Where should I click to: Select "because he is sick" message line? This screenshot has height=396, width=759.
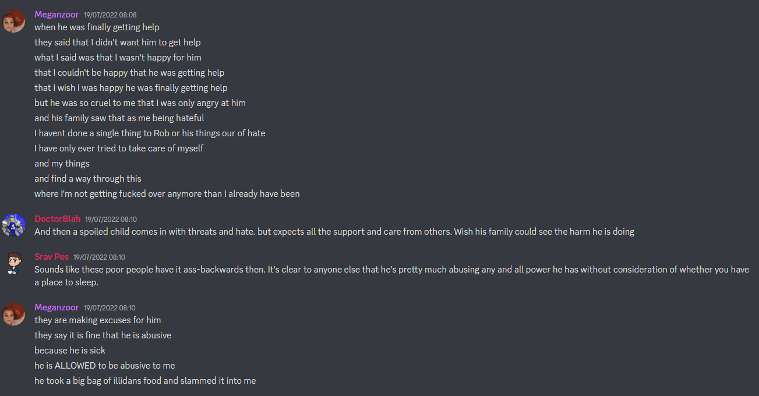pyautogui.click(x=70, y=351)
